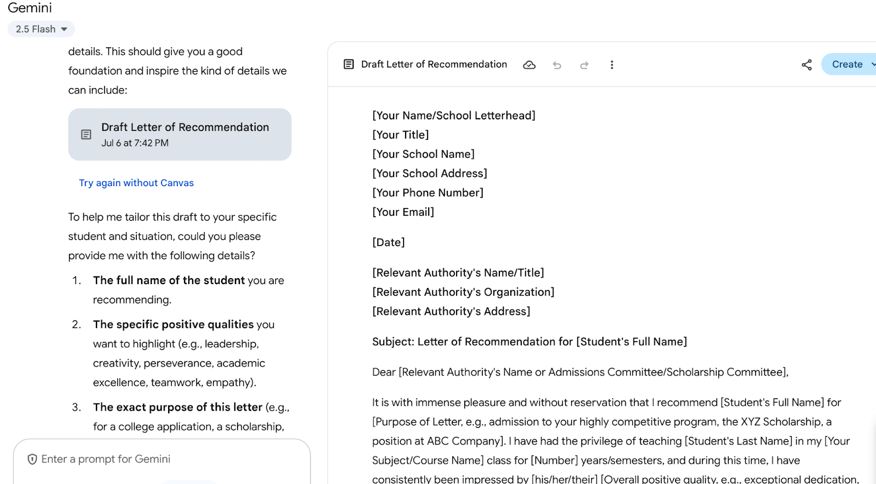Click the share icon in canvas header
Screen dimensions: 876x484
click(x=806, y=65)
